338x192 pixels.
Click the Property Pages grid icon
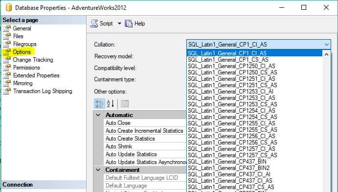pyautogui.click(x=125, y=104)
